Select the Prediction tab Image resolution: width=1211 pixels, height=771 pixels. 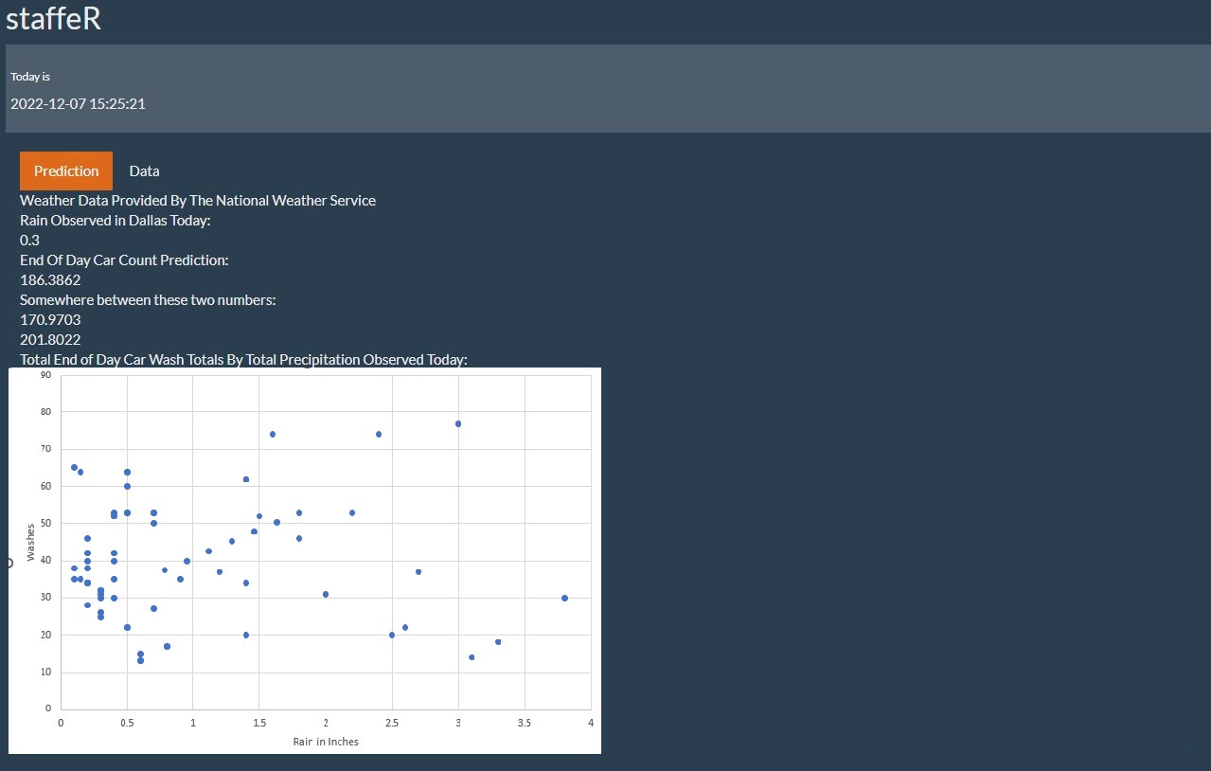65,170
